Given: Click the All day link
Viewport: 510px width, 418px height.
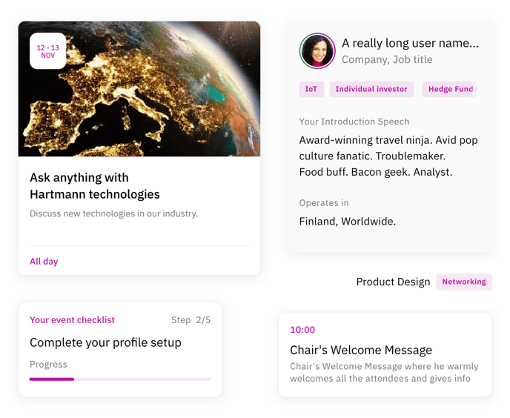Looking at the screenshot, I should (x=44, y=261).
